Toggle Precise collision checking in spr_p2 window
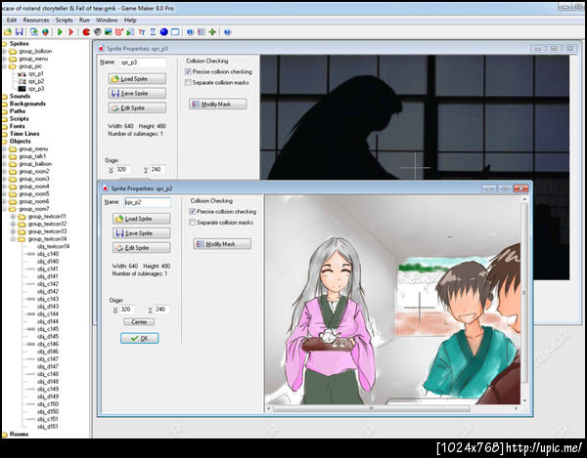587x458 pixels. (193, 212)
